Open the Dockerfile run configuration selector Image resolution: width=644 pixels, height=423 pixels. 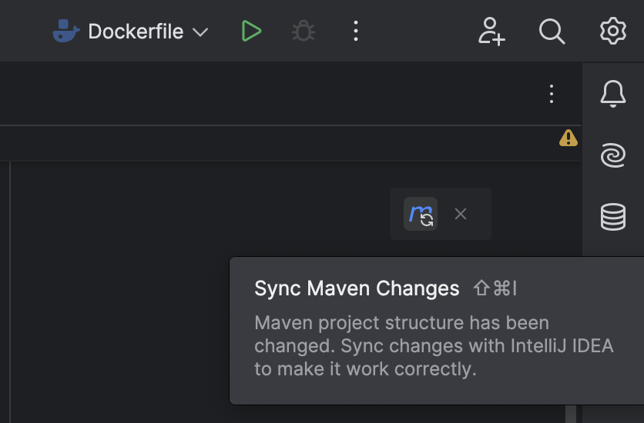[x=136, y=32]
